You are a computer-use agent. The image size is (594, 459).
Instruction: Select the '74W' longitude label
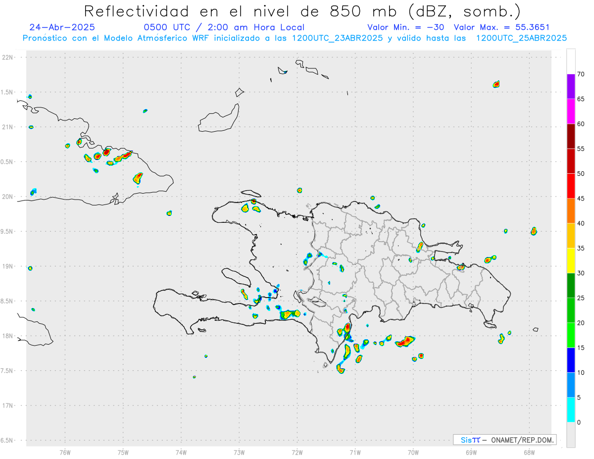(x=181, y=452)
